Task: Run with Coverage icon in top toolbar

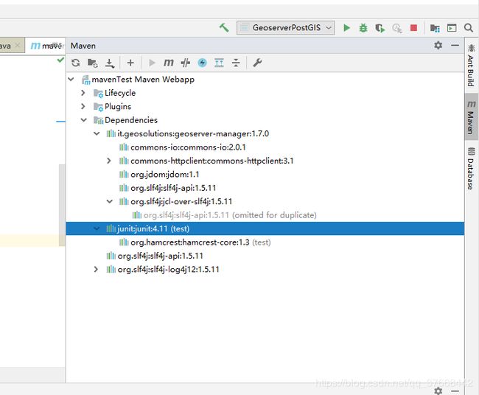Action: coord(380,28)
